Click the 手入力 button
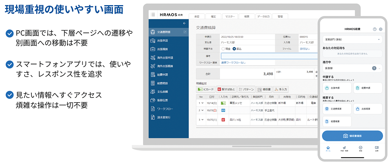The height and width of the screenshot is (165, 392). 281,89
